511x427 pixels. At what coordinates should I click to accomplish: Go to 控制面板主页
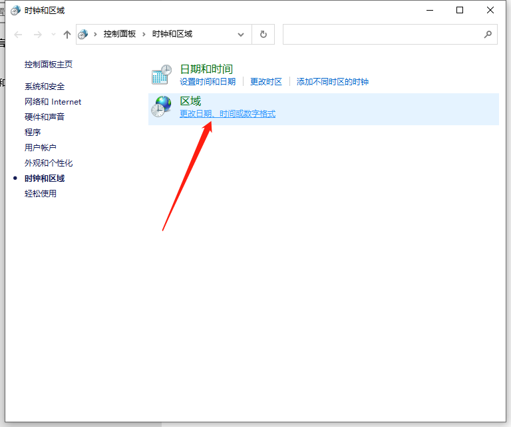point(49,64)
